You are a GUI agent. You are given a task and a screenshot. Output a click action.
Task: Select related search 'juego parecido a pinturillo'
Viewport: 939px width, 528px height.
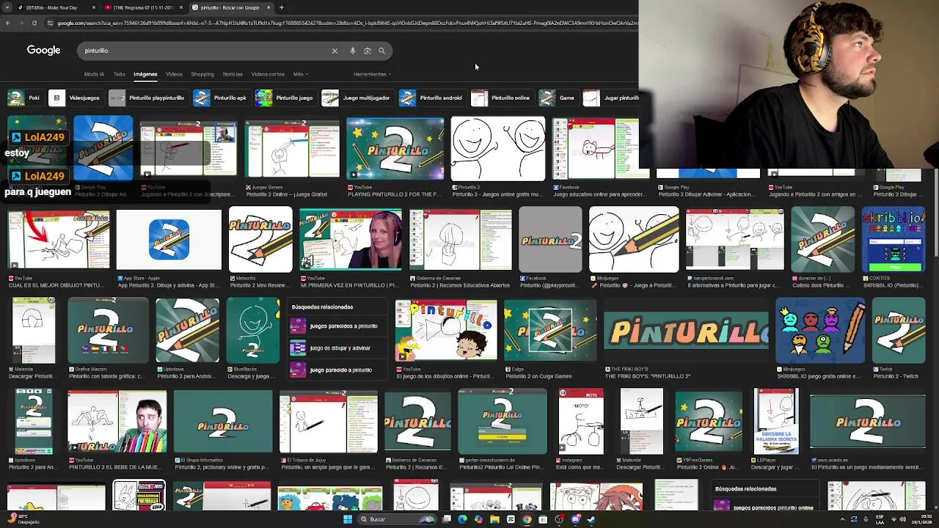tap(335, 370)
